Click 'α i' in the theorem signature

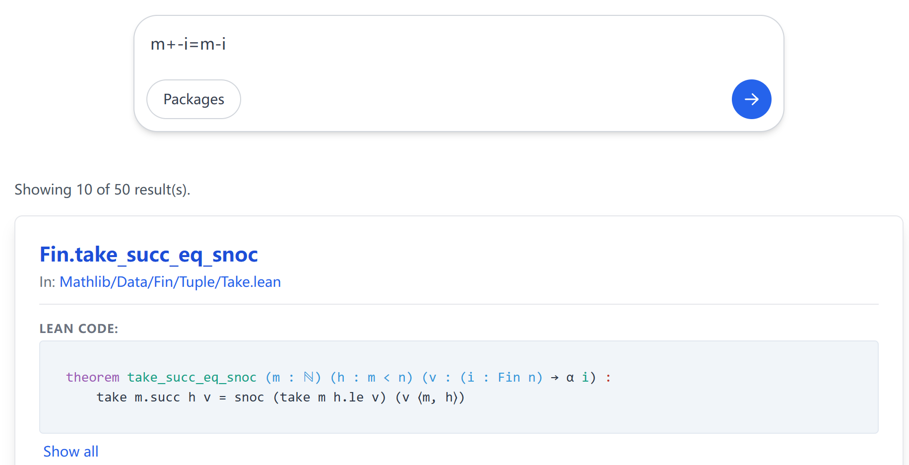pos(577,378)
